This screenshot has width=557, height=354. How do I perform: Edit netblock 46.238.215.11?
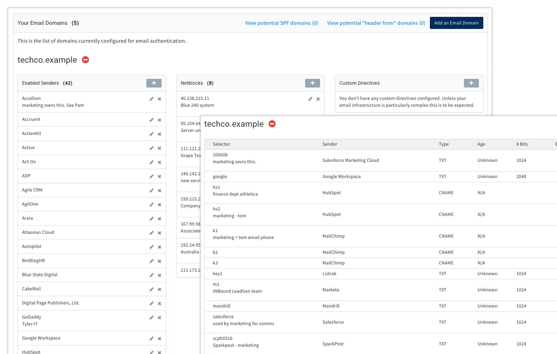[310, 99]
